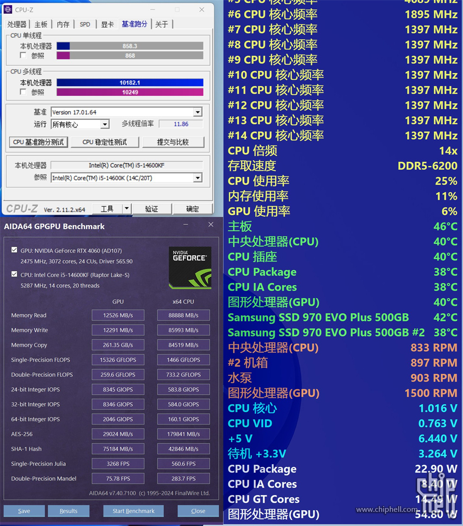Click single-thread 本机处理器 score bar 858.3
The image size is (463, 526).
click(130, 46)
